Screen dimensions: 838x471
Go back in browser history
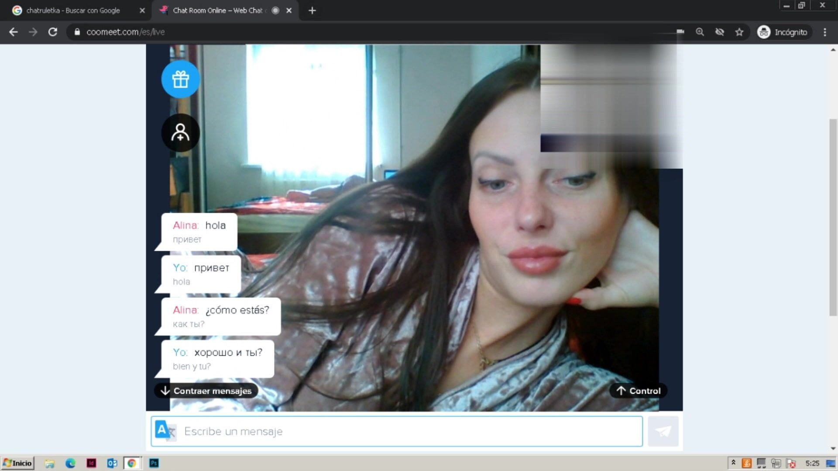click(14, 32)
